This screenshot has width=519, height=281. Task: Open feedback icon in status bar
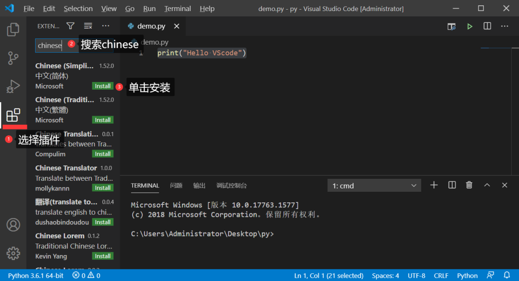491,275
